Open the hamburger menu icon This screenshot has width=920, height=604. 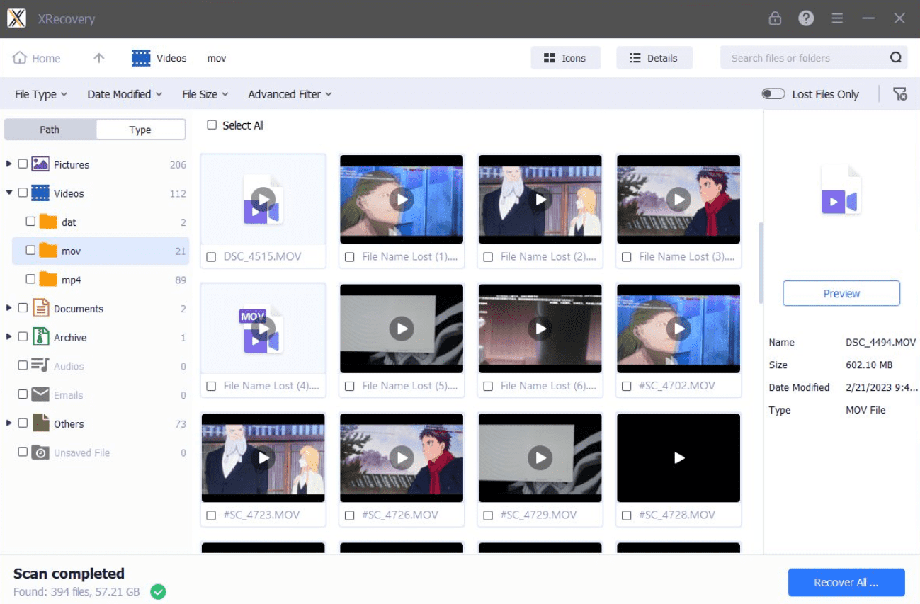tap(837, 18)
